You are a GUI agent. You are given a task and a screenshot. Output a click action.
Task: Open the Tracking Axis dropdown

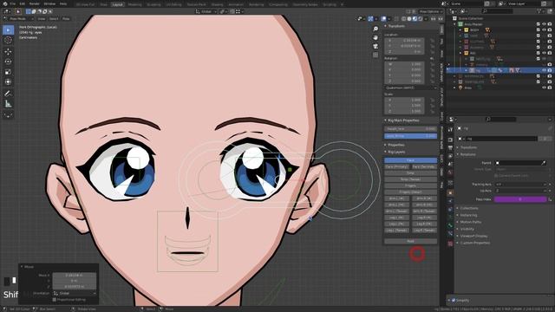520,185
